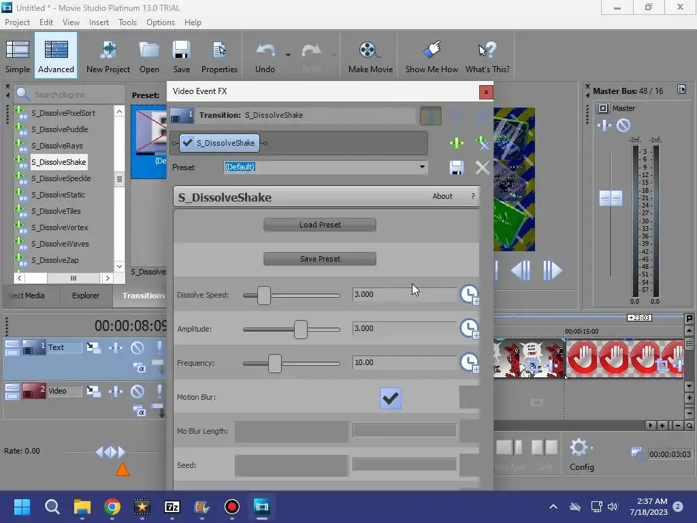Show hidden system tray icons
Image resolution: width=697 pixels, height=523 pixels.
[553, 507]
